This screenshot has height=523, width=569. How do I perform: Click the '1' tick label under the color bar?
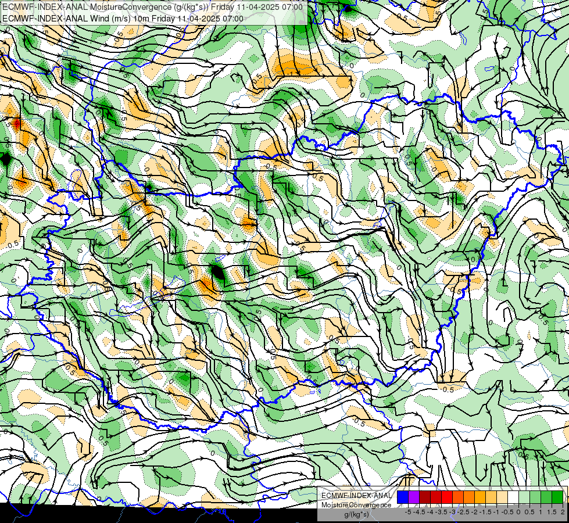pos(541,512)
